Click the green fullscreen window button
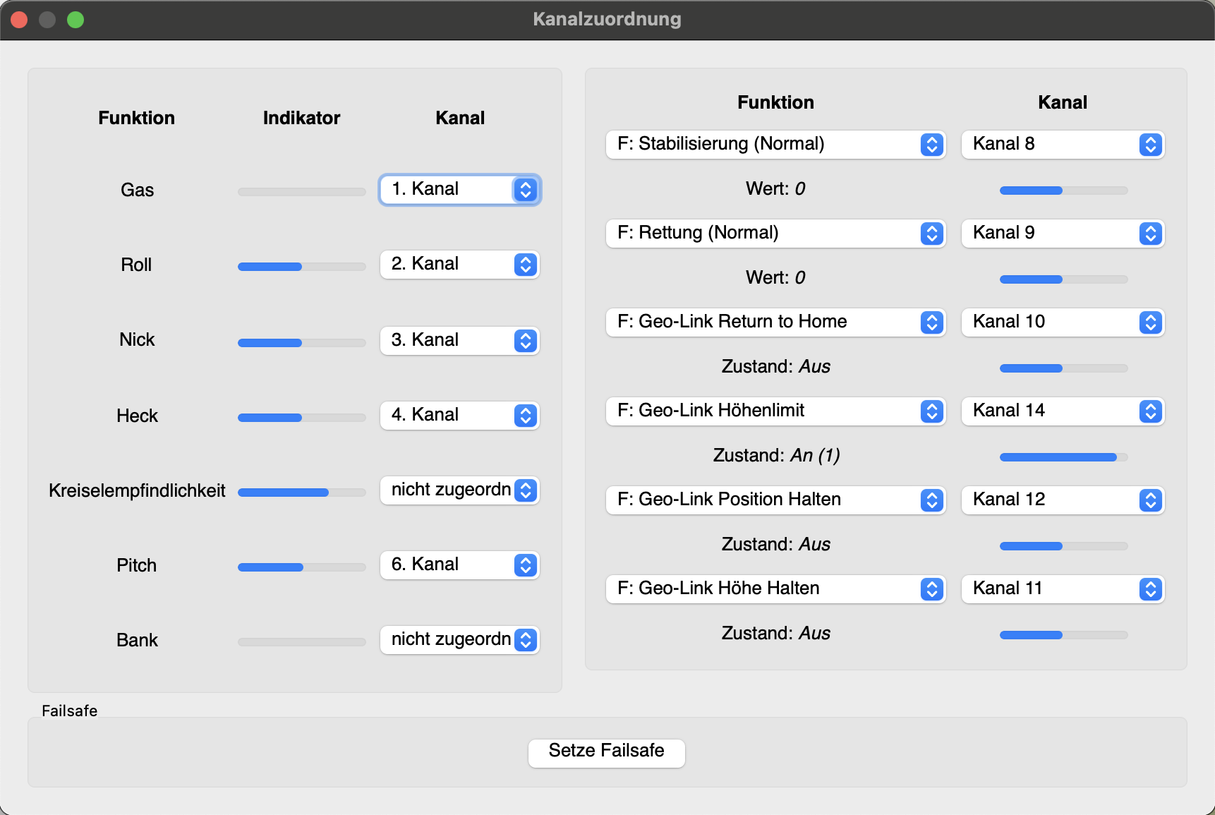 pos(75,20)
